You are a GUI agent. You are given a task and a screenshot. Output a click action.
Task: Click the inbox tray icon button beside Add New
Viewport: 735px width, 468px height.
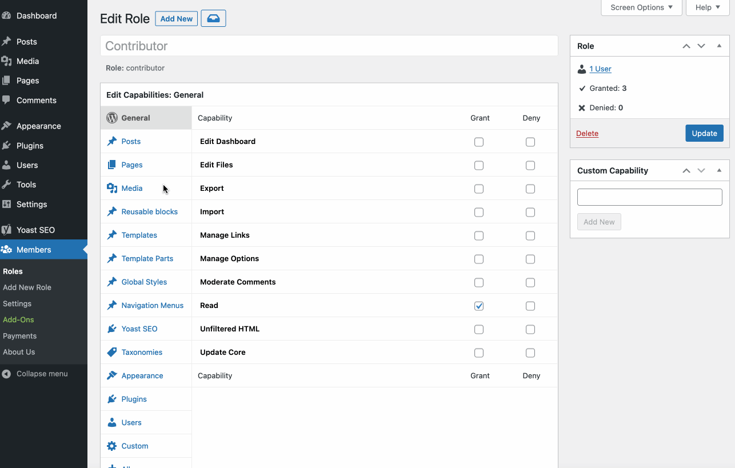click(213, 18)
